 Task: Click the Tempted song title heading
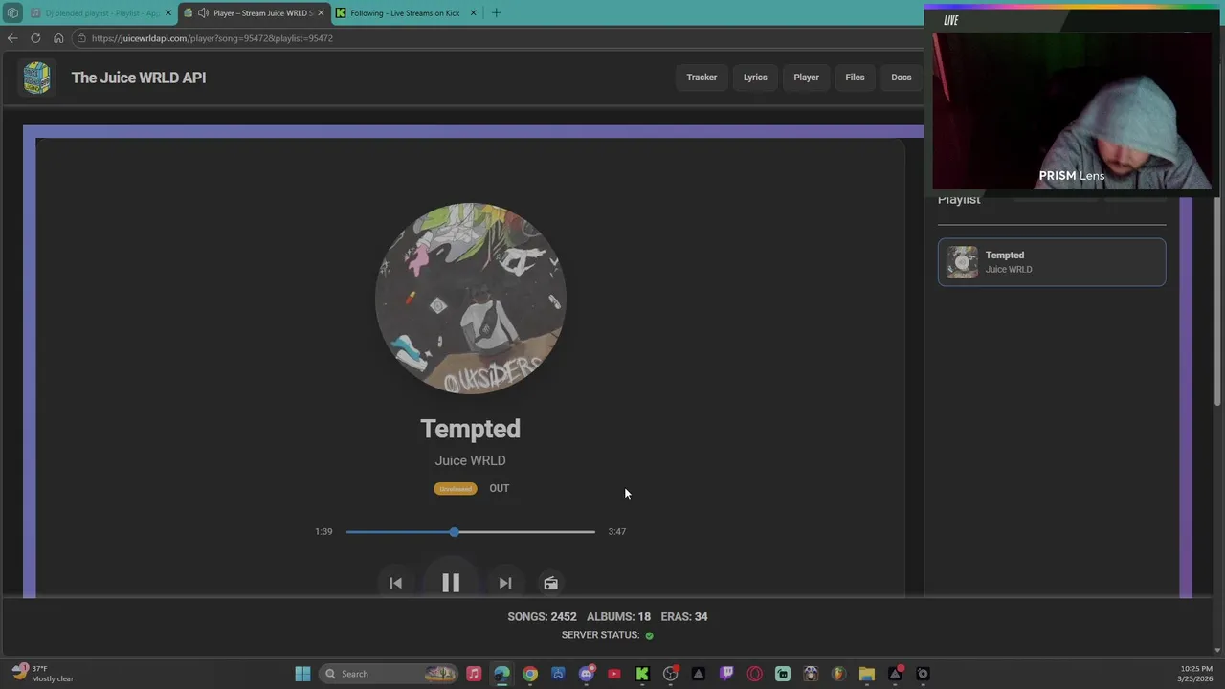pyautogui.click(x=470, y=429)
